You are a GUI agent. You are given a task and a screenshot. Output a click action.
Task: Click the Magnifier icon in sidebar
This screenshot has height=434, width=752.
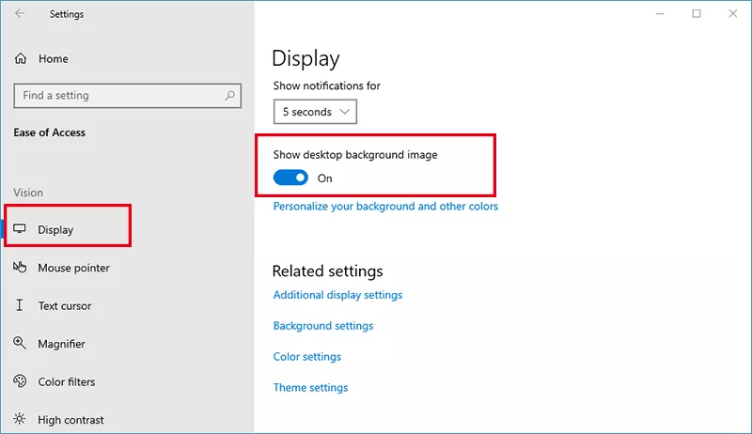pos(20,343)
